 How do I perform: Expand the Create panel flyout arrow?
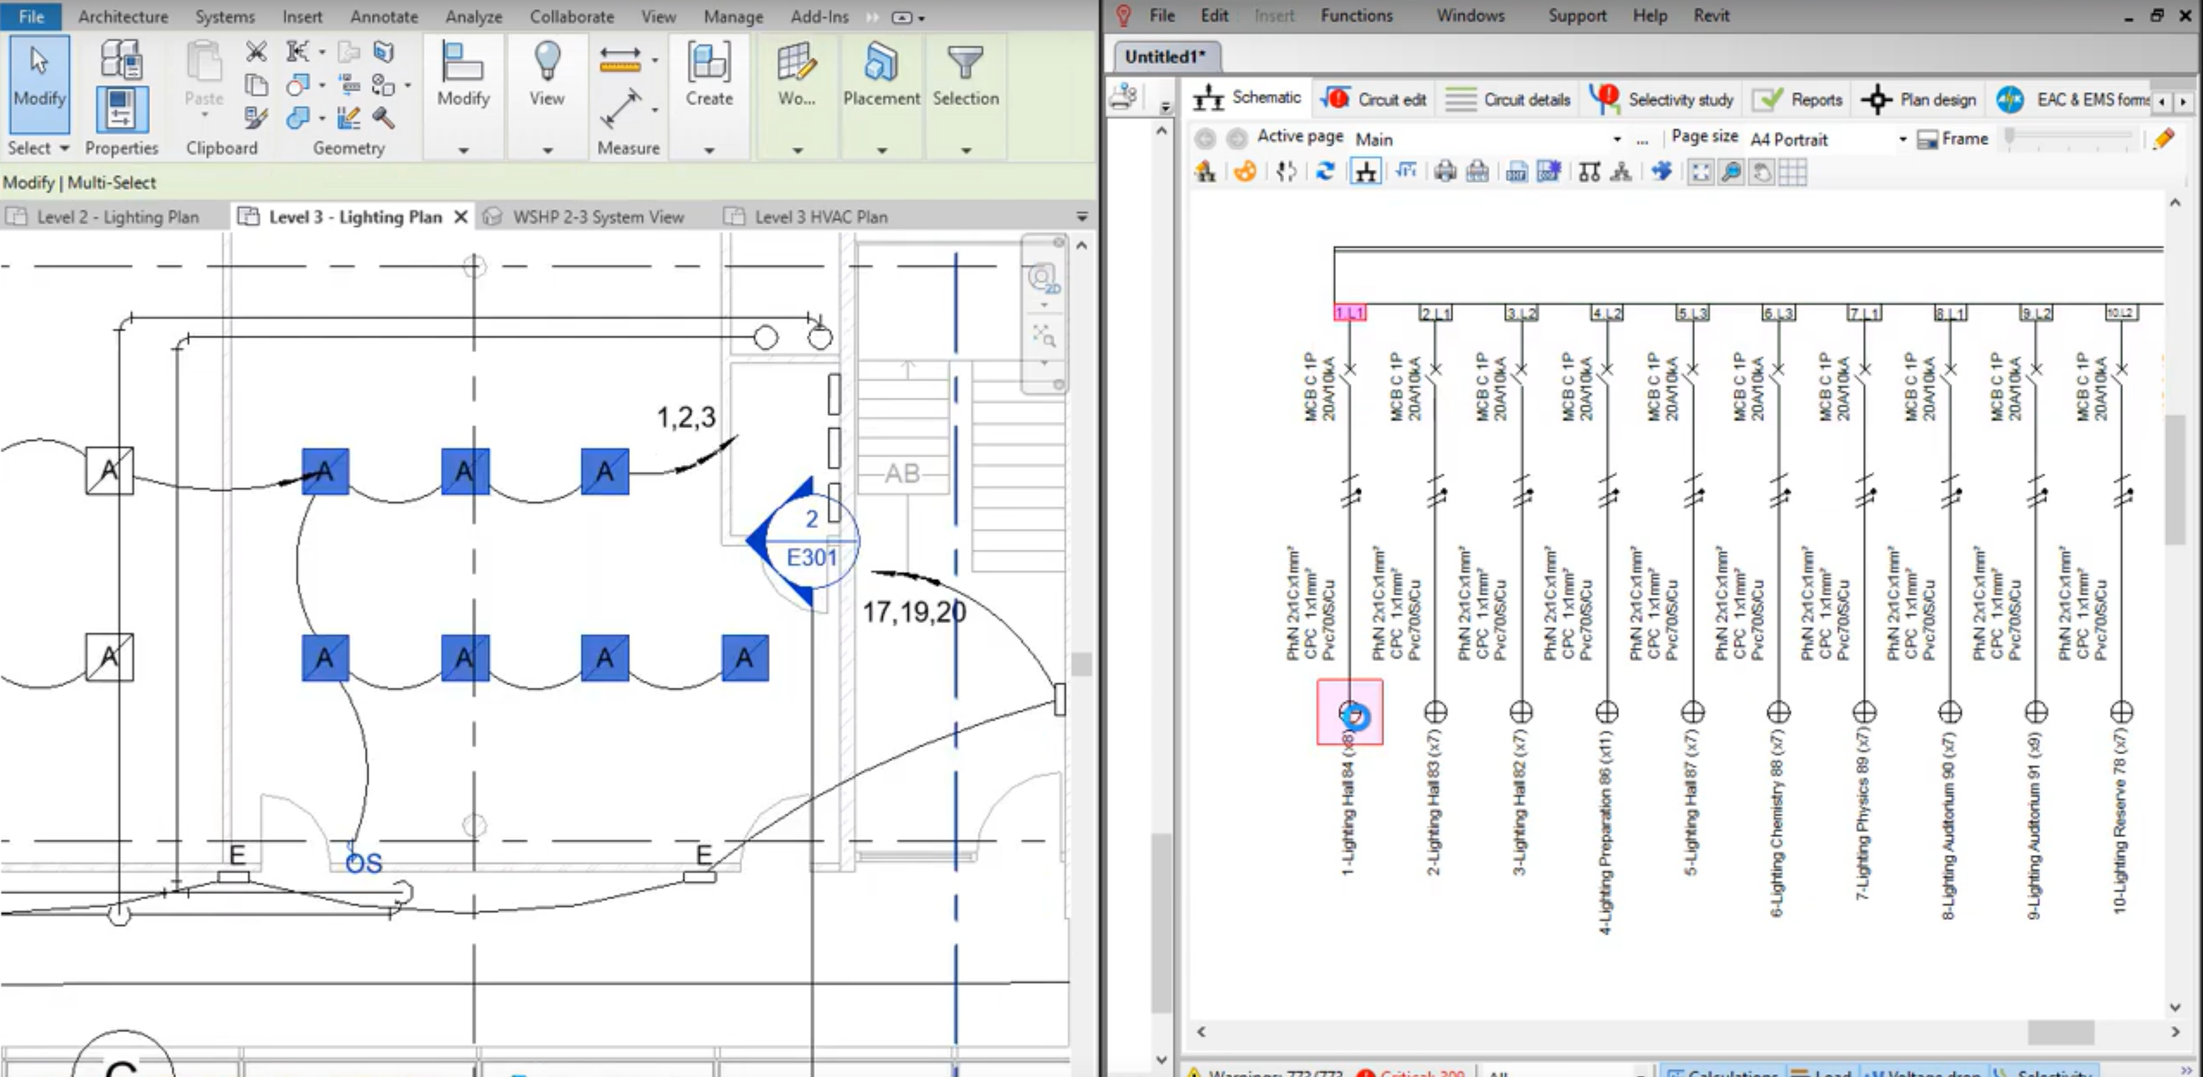tap(709, 150)
